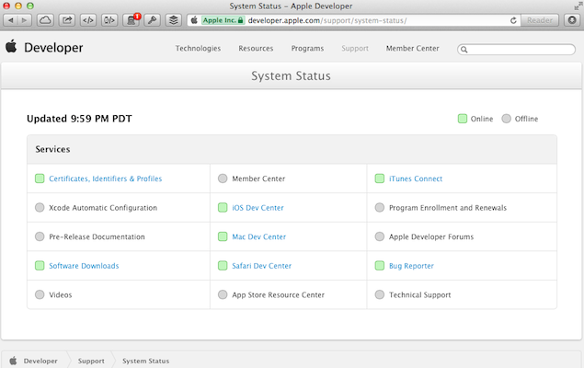The image size is (584, 368).
Task: Click green square beside Mac Dev Center
Action: point(223,236)
